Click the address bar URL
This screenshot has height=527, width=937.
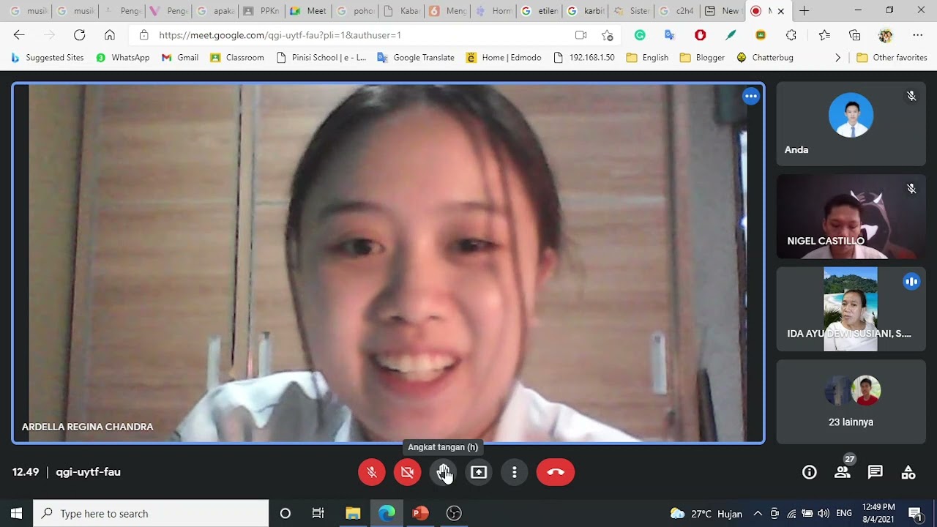[280, 35]
